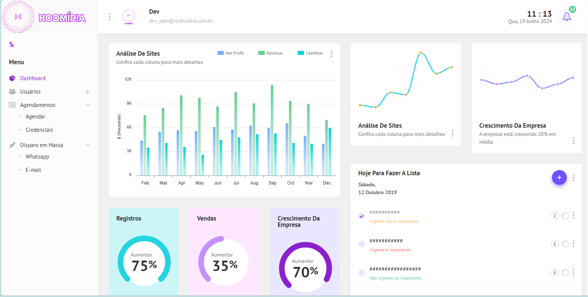Click the Agendamentos calendar icon
This screenshot has width=588, height=297.
tap(12, 105)
